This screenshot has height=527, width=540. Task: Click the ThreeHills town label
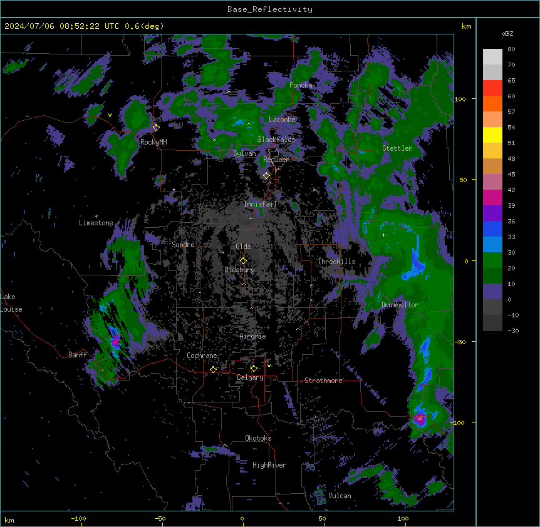tap(336, 262)
